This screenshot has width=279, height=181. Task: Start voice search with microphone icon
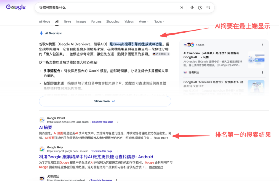192,8
